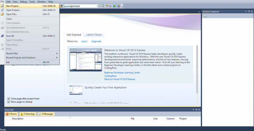Open the Upgrade section link
The width and height of the screenshot is (254, 131).
96,41
